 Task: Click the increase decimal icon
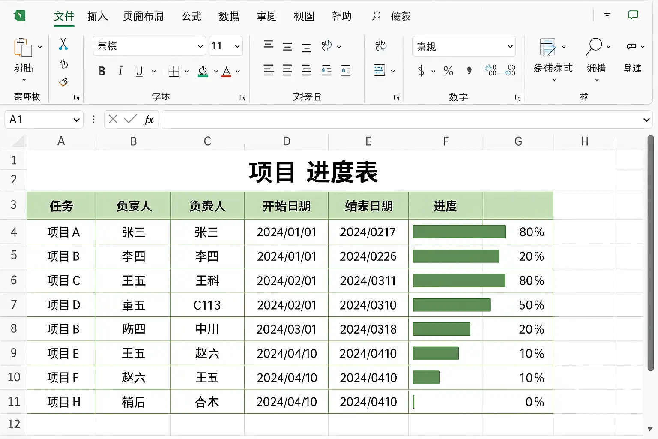[491, 70]
